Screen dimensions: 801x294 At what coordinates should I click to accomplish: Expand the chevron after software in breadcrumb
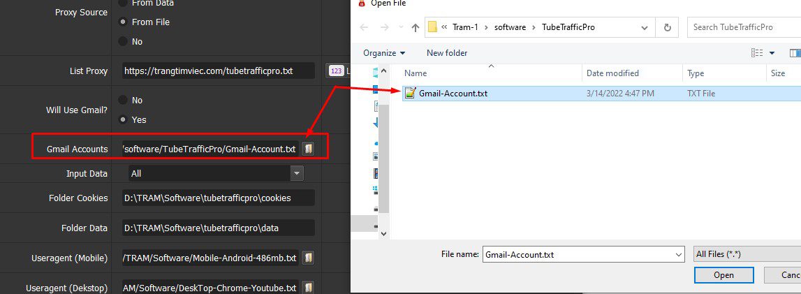[x=534, y=27]
